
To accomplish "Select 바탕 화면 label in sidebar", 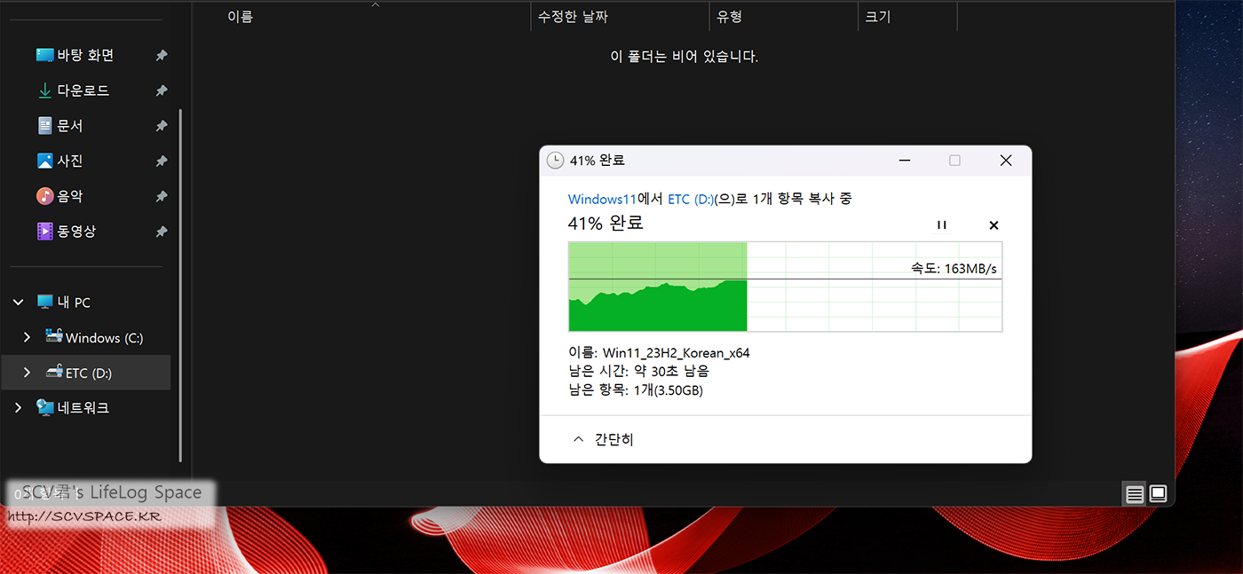I will tap(85, 55).
